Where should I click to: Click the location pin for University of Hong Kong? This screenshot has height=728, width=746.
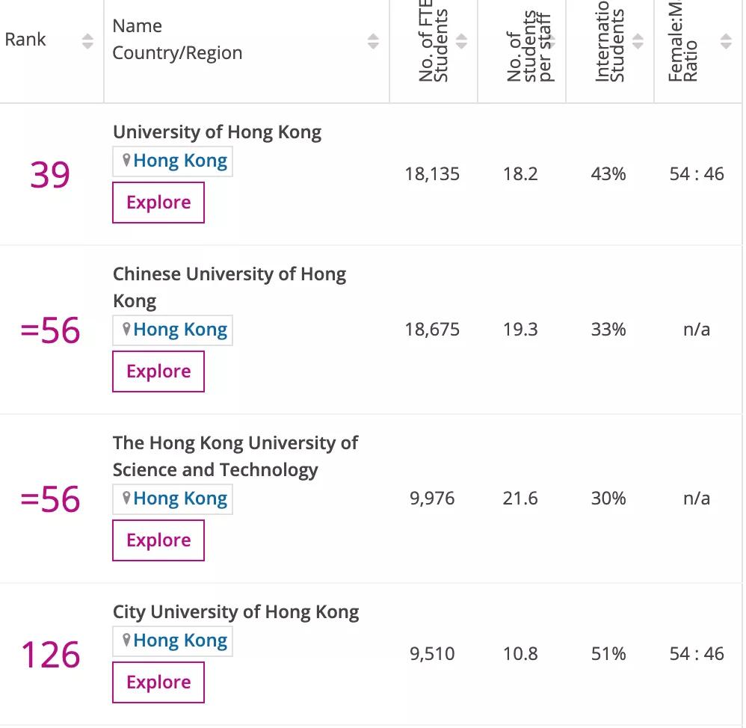pyautogui.click(x=126, y=160)
